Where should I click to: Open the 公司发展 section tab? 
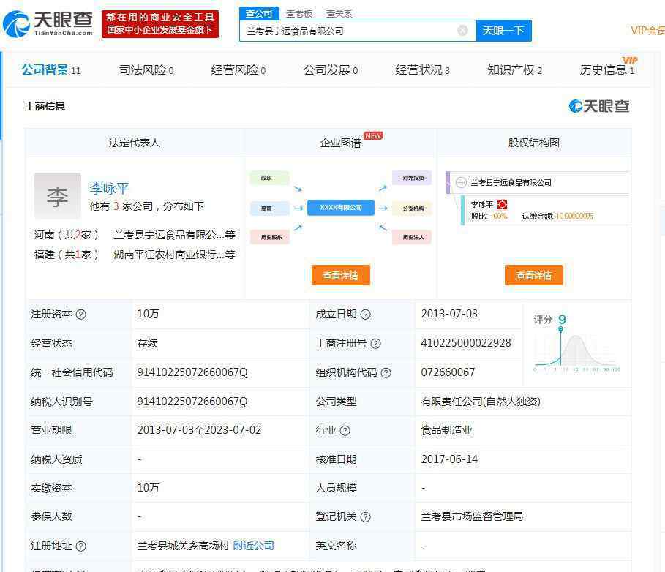[331, 70]
